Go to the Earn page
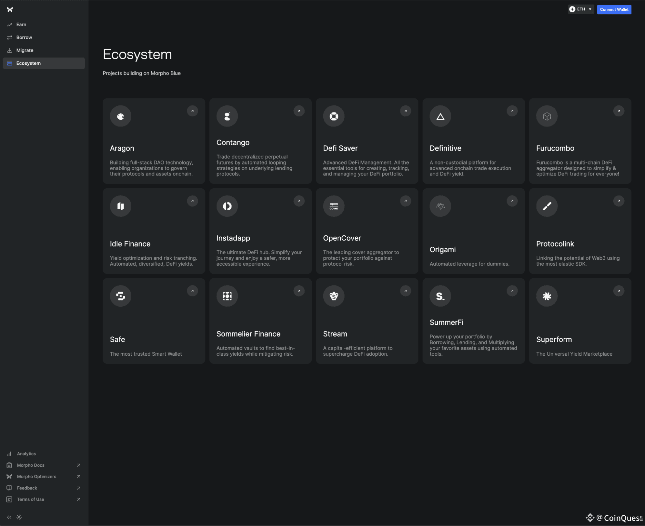Viewport: 645px width, 526px height. (21, 25)
